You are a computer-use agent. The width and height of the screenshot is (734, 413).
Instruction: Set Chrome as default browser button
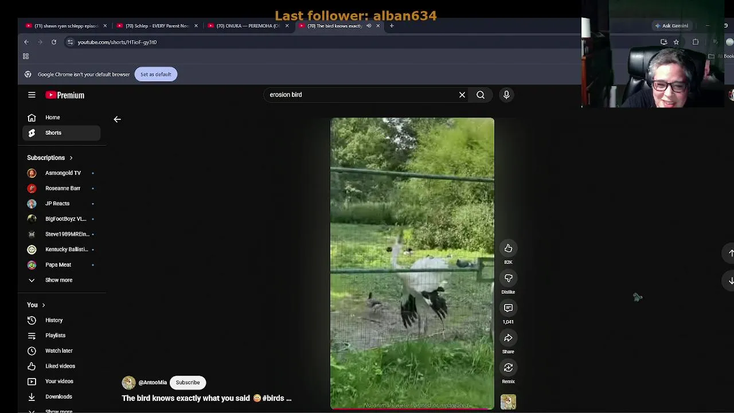(x=155, y=75)
